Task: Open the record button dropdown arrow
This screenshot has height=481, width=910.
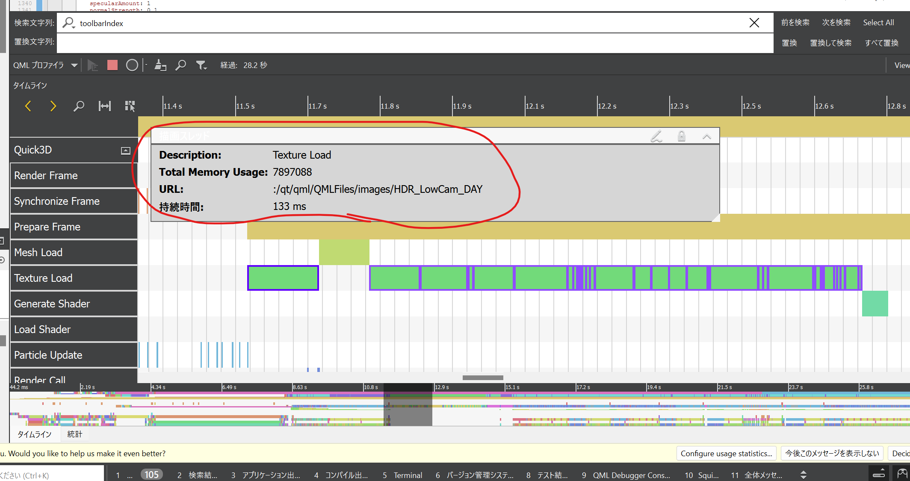Action: click(146, 65)
